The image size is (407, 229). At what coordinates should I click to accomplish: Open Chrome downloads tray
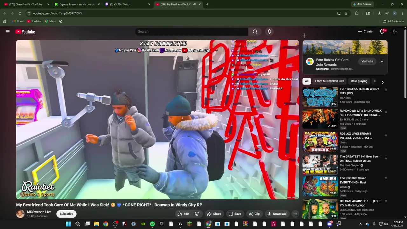tap(379, 13)
